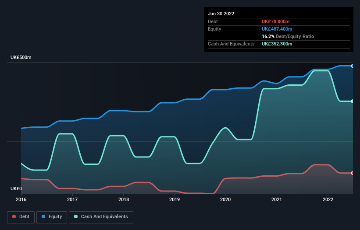
Task: Toggle Cash And Equivalents legend button
Action: coord(101,217)
